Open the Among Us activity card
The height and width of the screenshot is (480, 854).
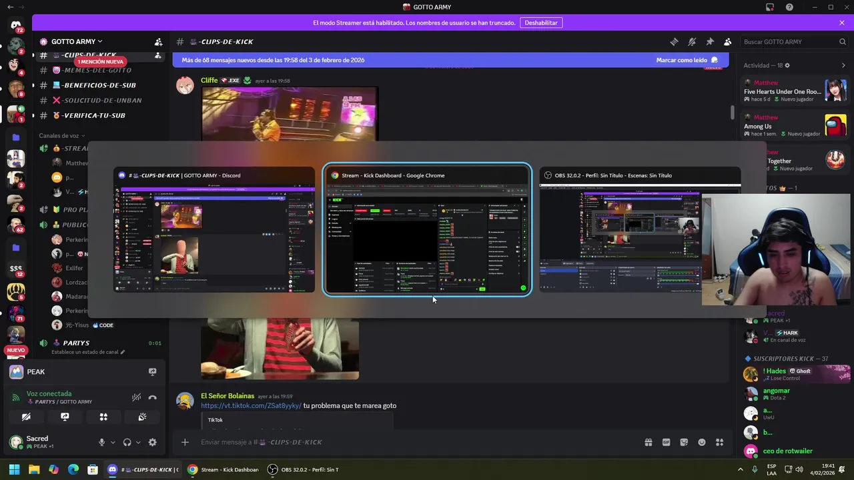[x=795, y=125]
